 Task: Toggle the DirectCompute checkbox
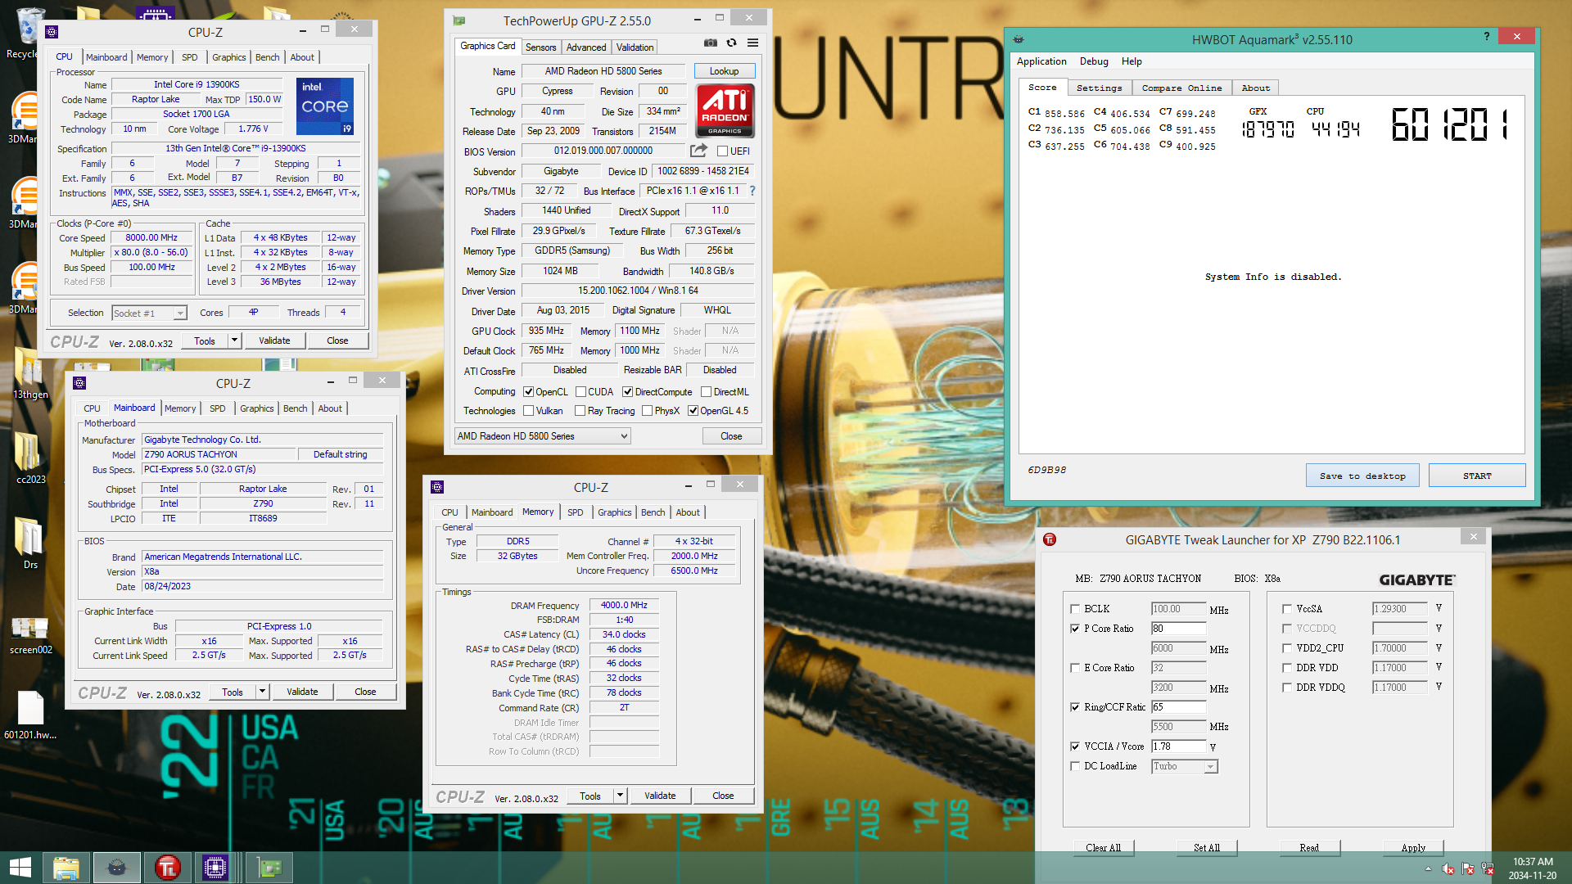627,392
